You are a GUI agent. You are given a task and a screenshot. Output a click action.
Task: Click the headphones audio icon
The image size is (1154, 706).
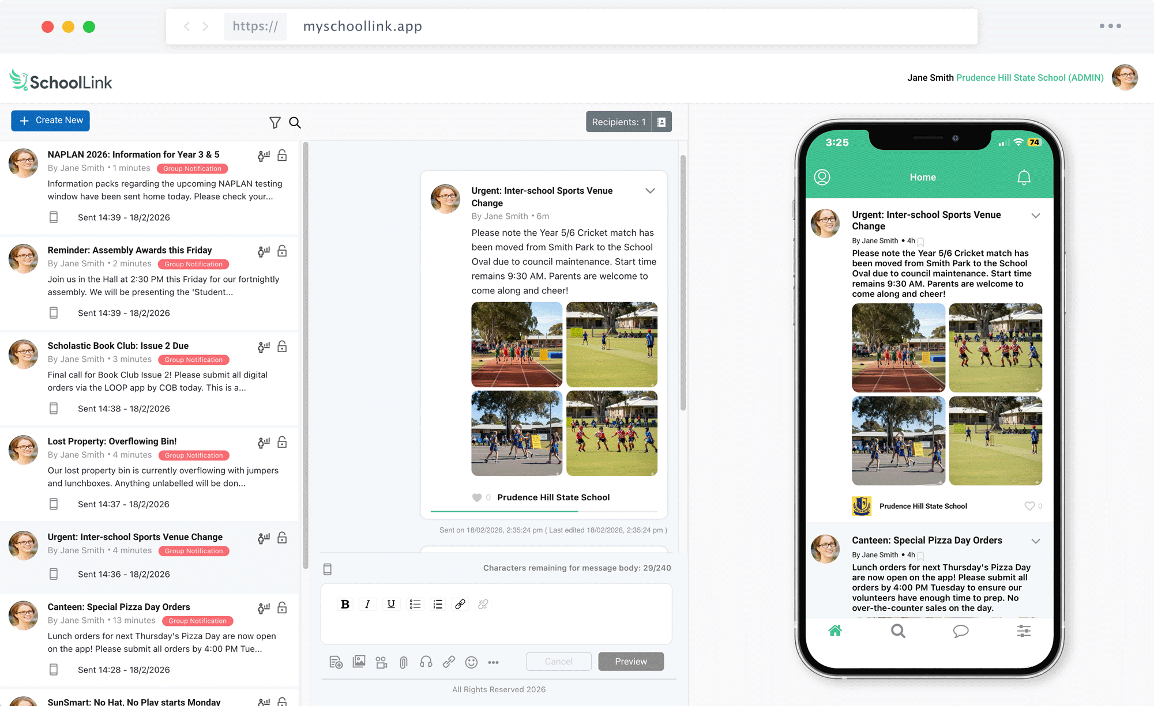click(x=426, y=662)
